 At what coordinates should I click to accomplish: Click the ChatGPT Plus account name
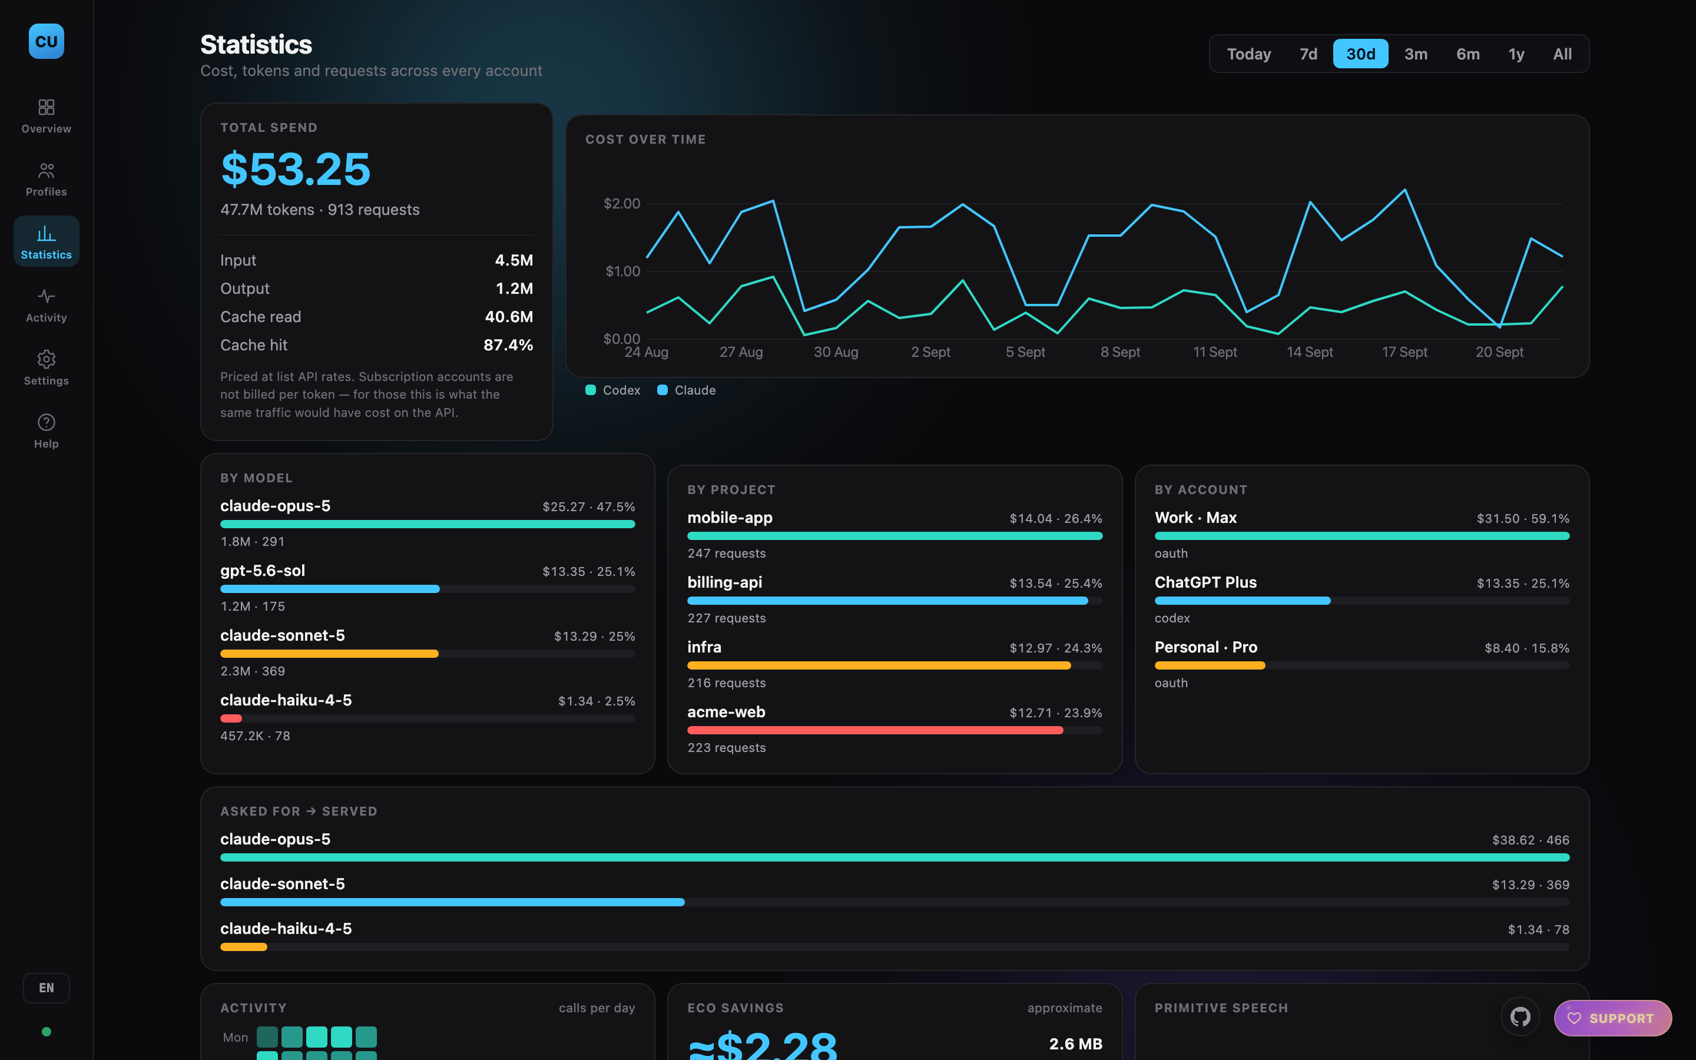click(1205, 582)
